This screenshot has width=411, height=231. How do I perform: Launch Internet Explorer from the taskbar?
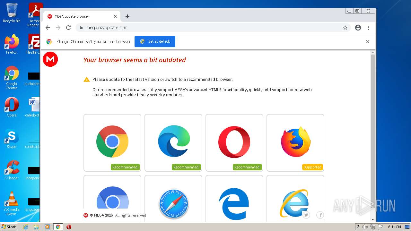(25, 227)
